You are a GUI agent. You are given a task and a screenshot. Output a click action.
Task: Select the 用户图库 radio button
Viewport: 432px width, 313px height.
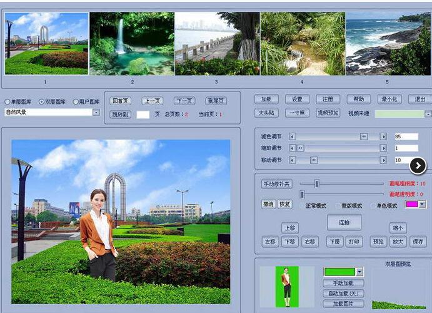click(75, 101)
